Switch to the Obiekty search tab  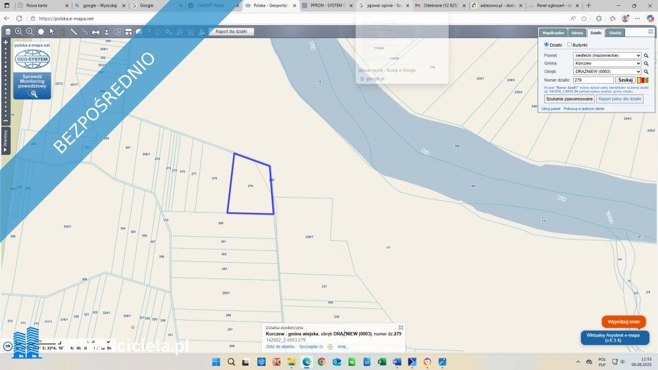pyautogui.click(x=615, y=32)
